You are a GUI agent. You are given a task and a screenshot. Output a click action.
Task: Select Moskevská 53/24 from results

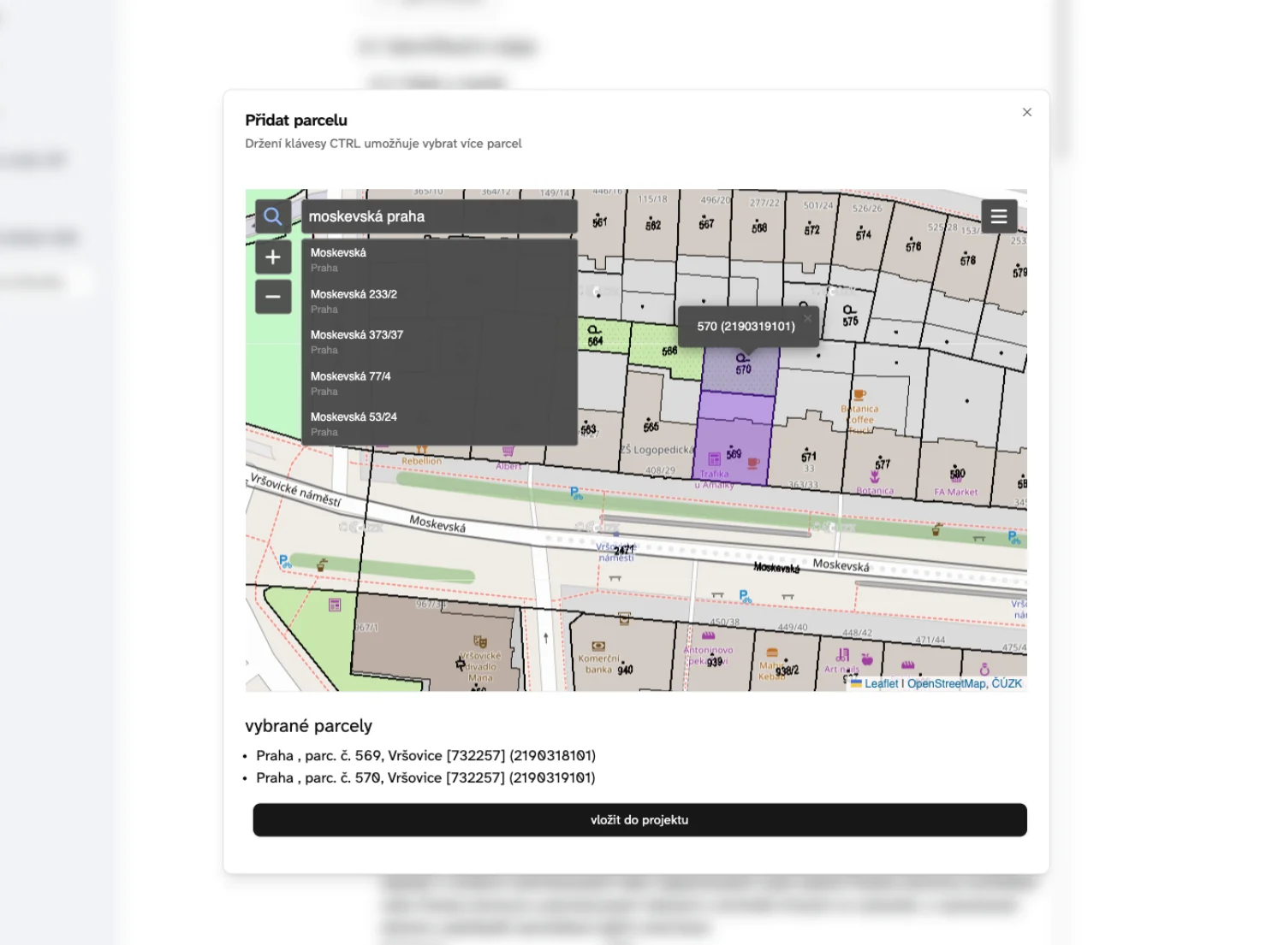coord(438,424)
